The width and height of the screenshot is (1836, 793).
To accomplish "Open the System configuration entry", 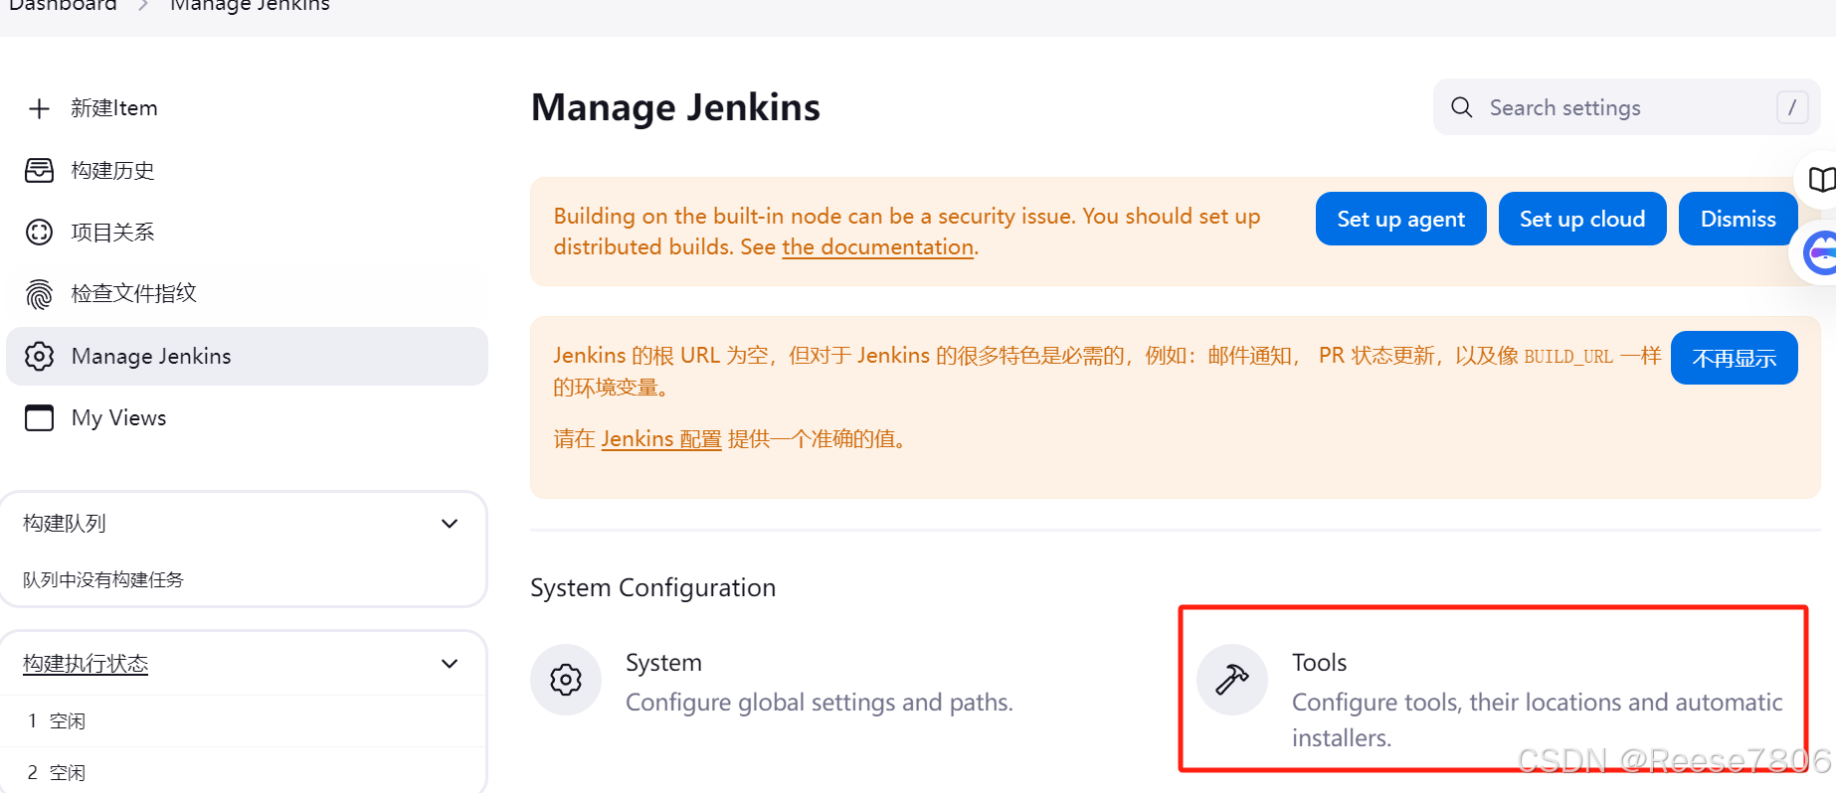I will click(x=772, y=682).
